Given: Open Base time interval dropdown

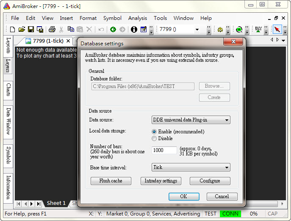Looking at the screenshot, I should pyautogui.click(x=191, y=167).
